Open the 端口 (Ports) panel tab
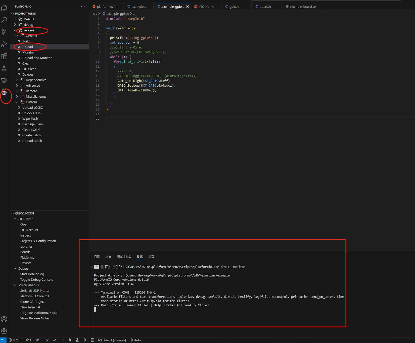Viewport: 415px width, 343px height. 151,257
